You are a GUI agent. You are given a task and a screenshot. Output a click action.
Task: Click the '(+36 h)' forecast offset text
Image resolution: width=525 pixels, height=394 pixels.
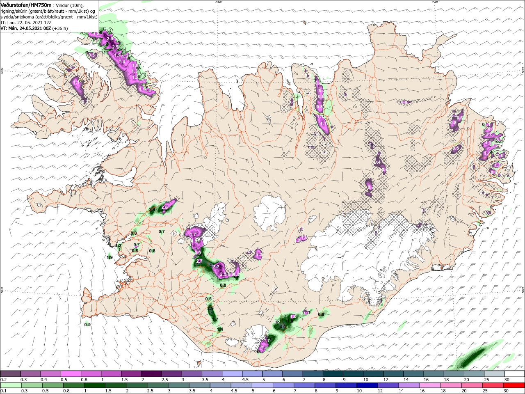tap(59, 28)
